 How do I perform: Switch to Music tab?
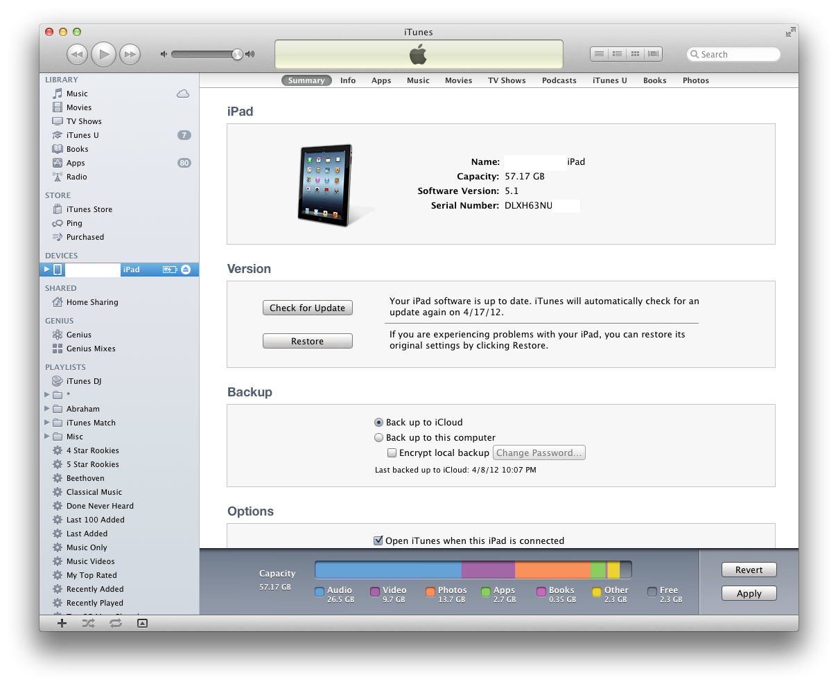tap(418, 80)
